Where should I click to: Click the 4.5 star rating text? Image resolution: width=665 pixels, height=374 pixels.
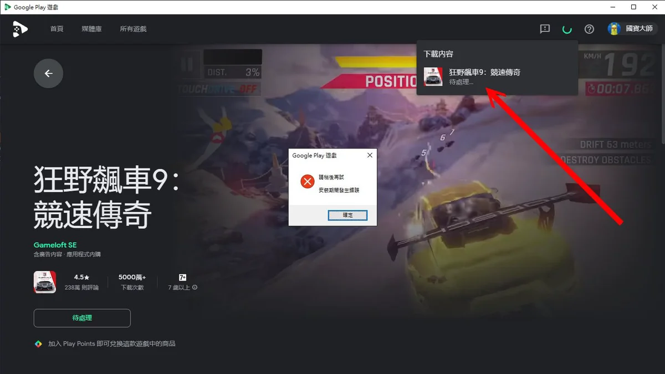coord(81,276)
